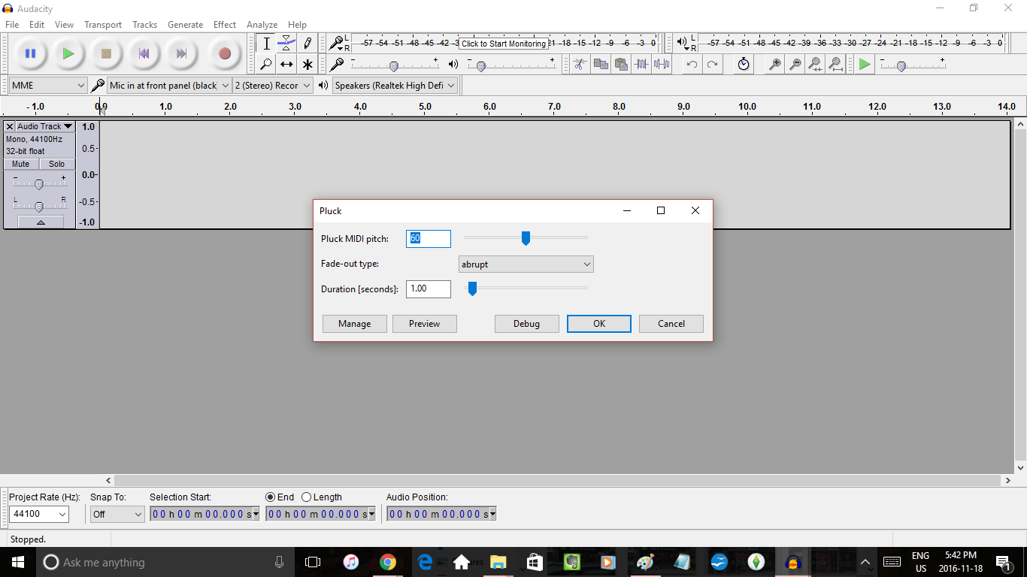Image resolution: width=1027 pixels, height=577 pixels.
Task: Skip to Start of the track
Action: 144,53
